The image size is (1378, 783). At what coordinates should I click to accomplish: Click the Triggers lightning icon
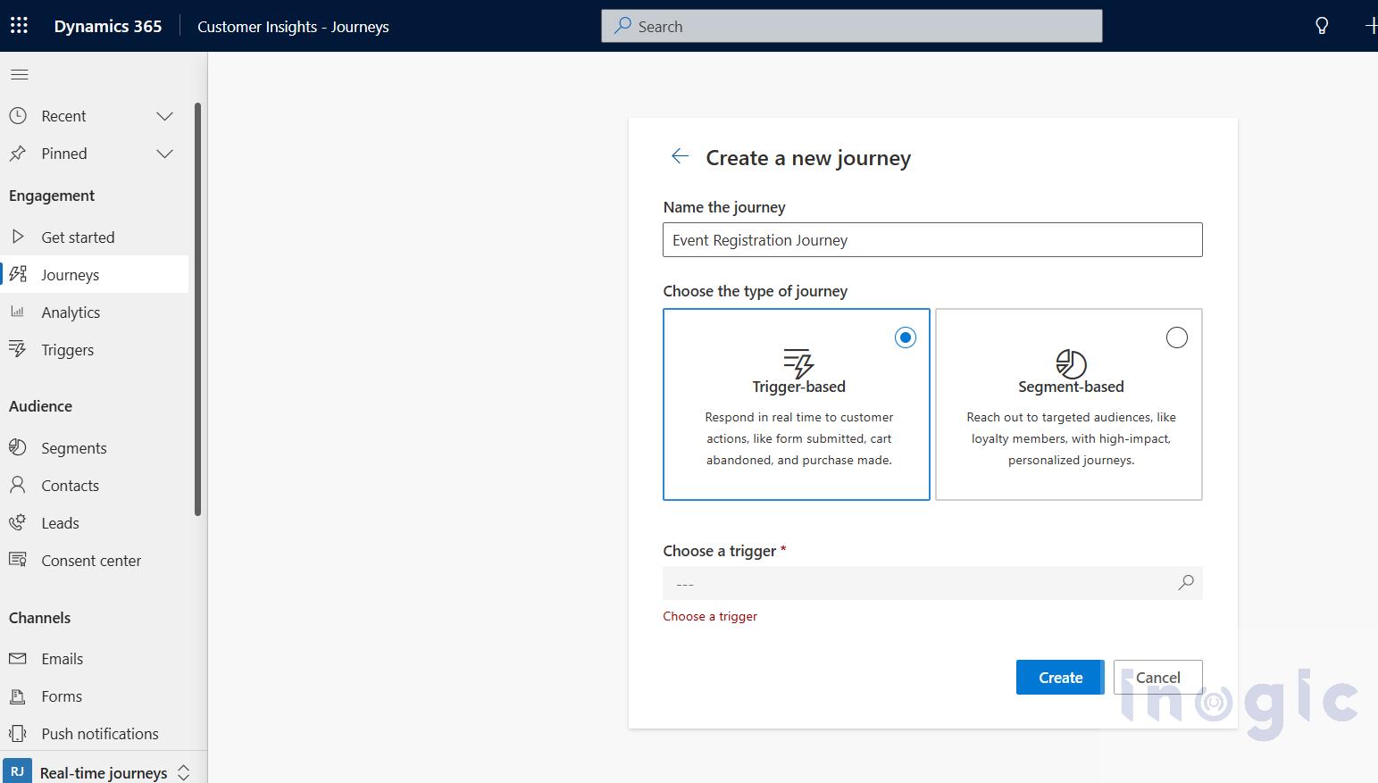pos(18,349)
